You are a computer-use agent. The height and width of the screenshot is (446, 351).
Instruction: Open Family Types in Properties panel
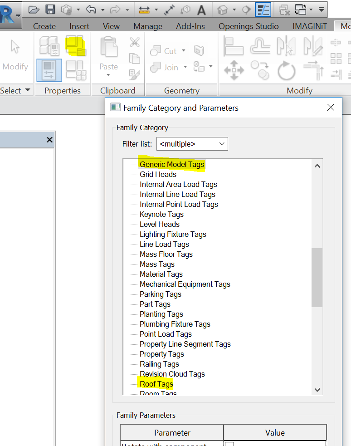pyautogui.click(x=49, y=45)
